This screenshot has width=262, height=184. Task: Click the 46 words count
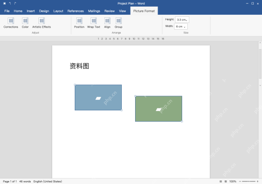click(x=25, y=181)
